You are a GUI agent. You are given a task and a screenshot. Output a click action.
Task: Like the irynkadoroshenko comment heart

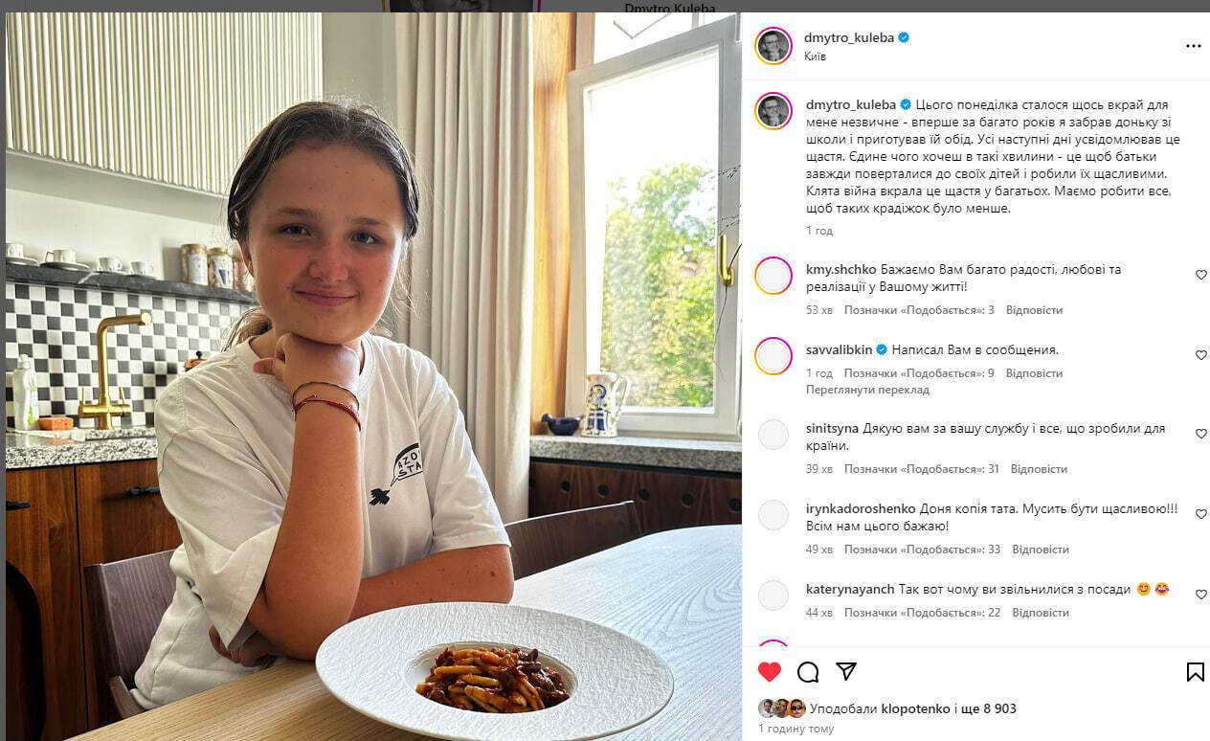tap(1200, 514)
